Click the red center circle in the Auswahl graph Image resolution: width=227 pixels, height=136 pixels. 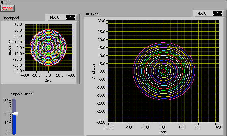163,71
